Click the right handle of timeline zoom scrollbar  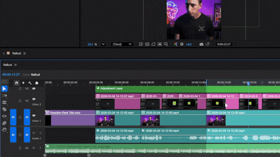89,155
